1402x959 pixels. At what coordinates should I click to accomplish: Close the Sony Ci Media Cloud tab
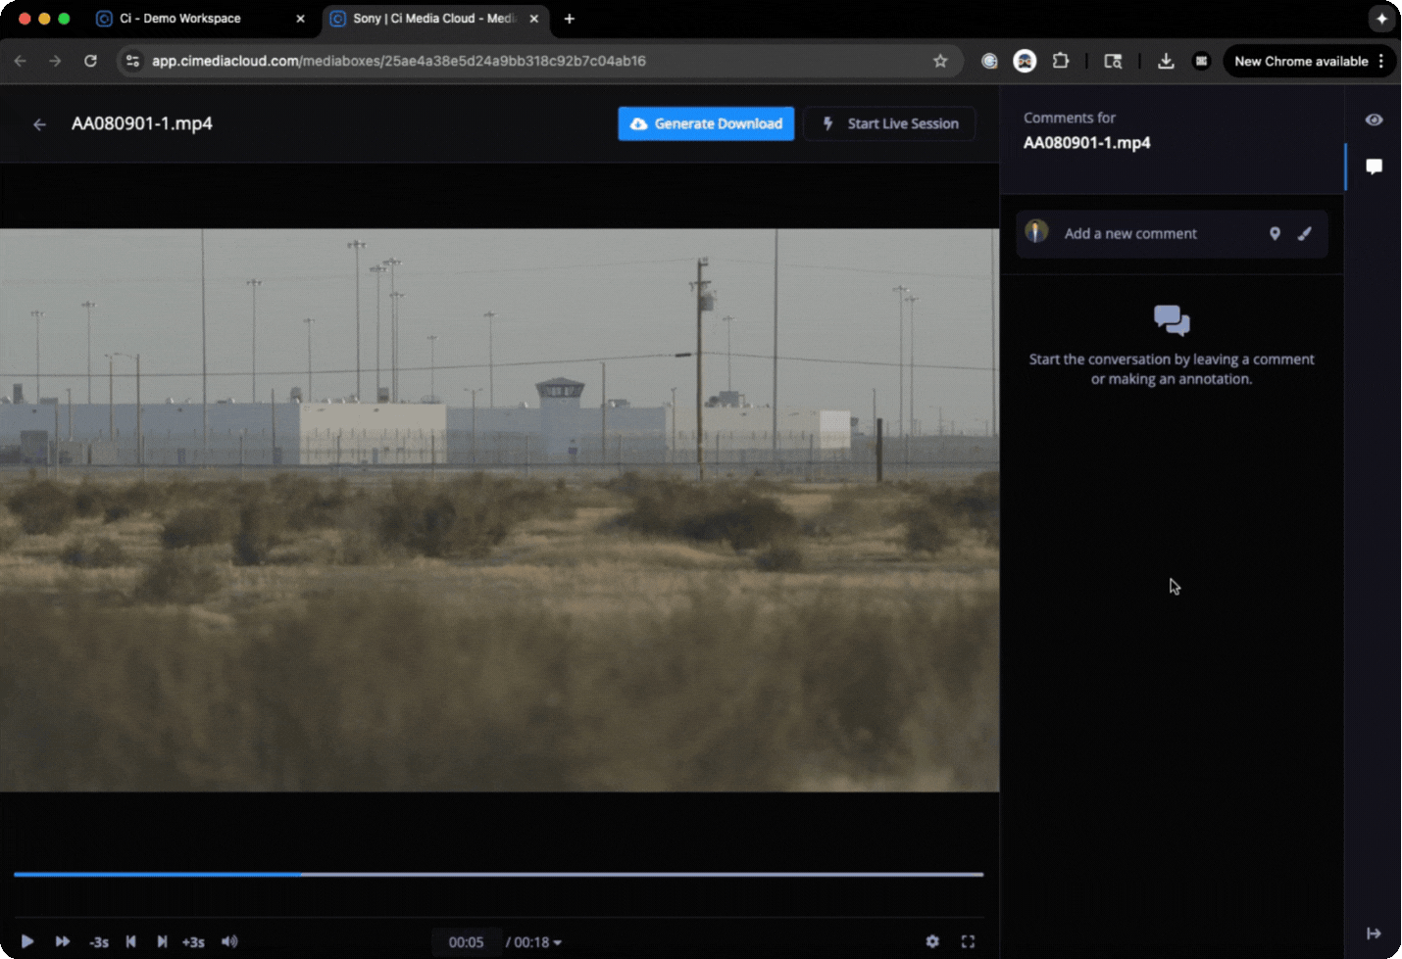click(534, 19)
